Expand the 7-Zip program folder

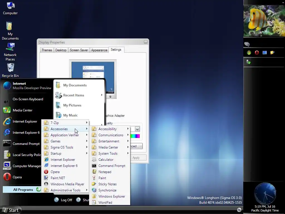[65, 123]
